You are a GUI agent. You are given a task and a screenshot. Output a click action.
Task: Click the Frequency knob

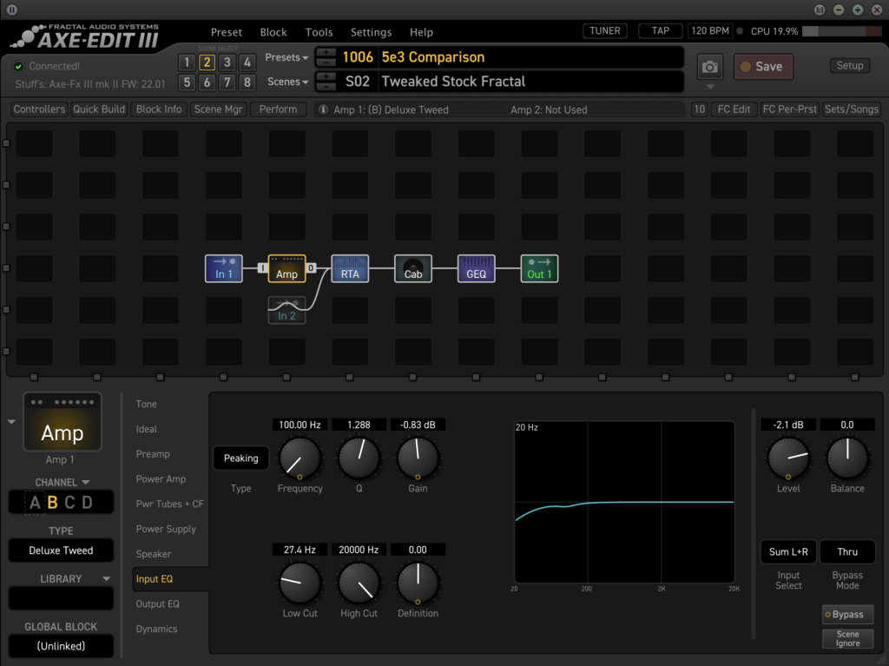pos(300,458)
